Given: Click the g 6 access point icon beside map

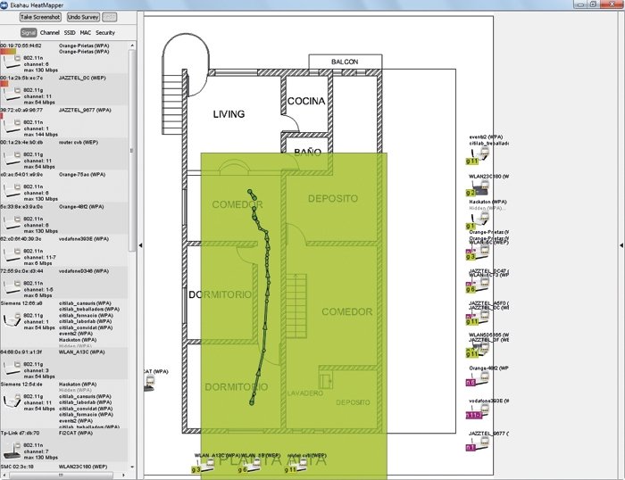Looking at the screenshot, I should point(479,285).
